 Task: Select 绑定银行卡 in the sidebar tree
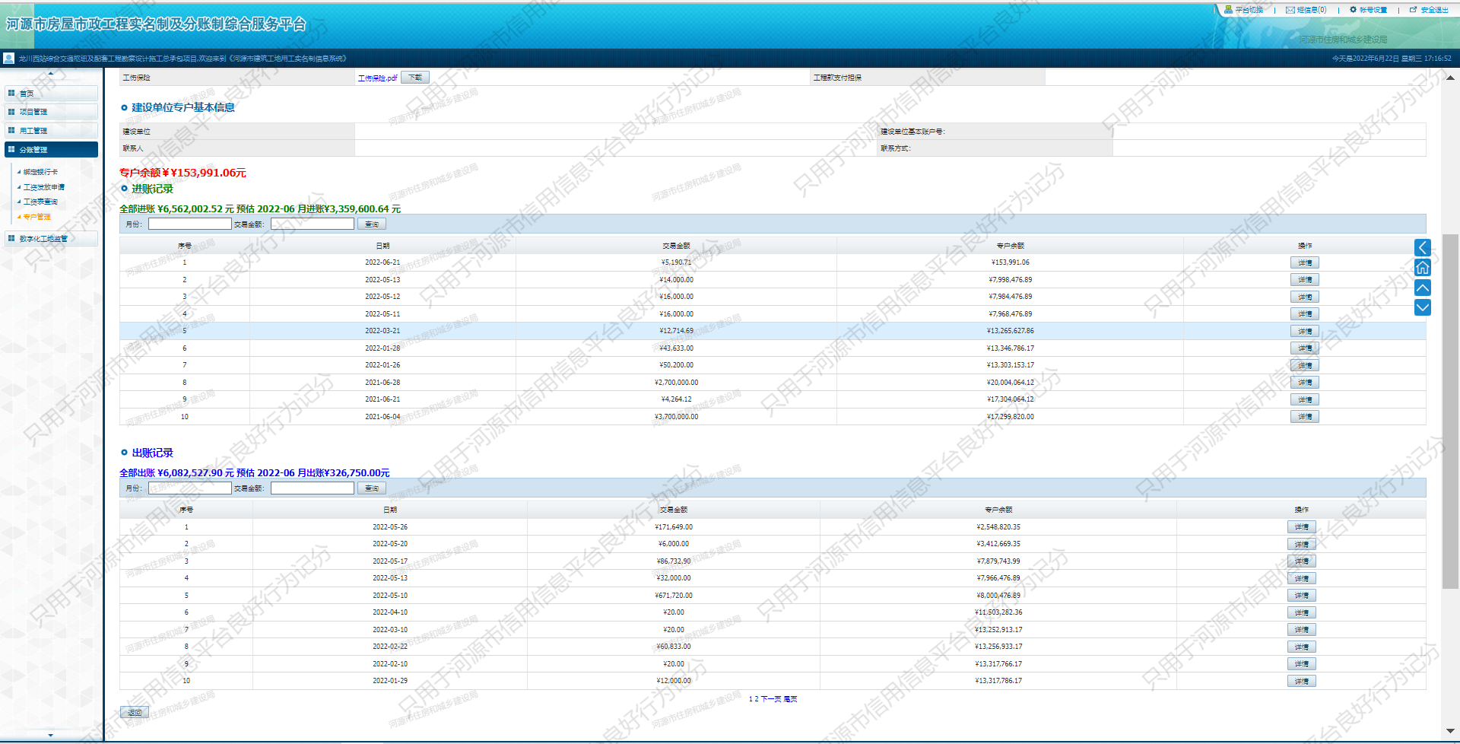[x=40, y=172]
